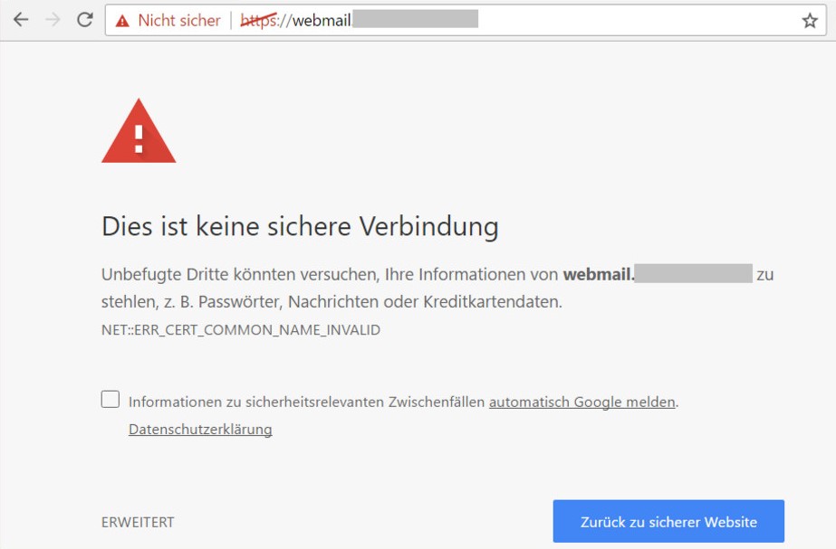Click empty space in the address bar
This screenshot has width=836, height=549.
[x=634, y=21]
